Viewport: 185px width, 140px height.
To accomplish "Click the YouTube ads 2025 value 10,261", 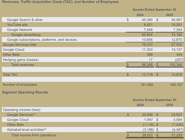I will (177, 25).
